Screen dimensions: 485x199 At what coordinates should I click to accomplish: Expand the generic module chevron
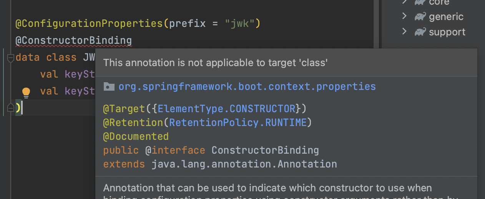click(404, 16)
